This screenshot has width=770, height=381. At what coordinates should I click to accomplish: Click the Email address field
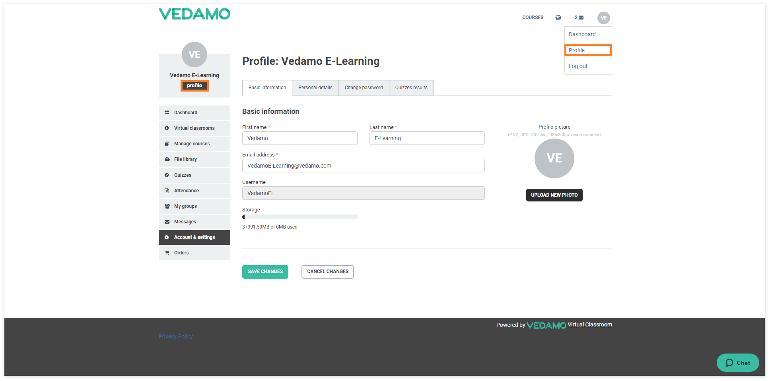(364, 166)
